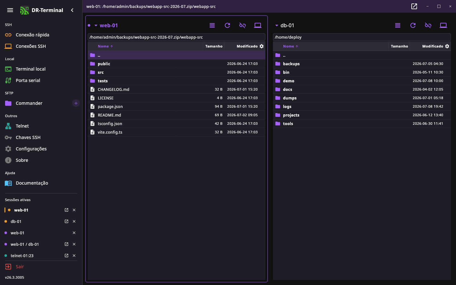The width and height of the screenshot is (456, 285).
Task: Open the SFTP Commander
Action: tap(36, 103)
